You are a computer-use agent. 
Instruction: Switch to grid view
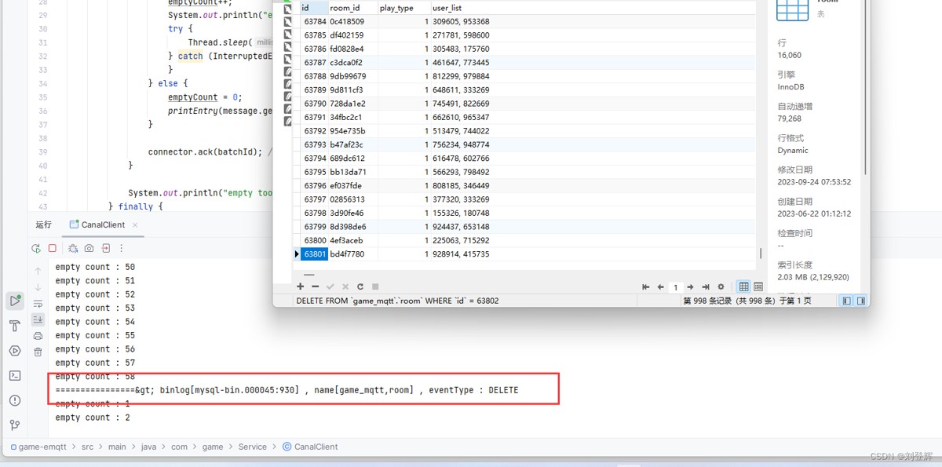743,287
